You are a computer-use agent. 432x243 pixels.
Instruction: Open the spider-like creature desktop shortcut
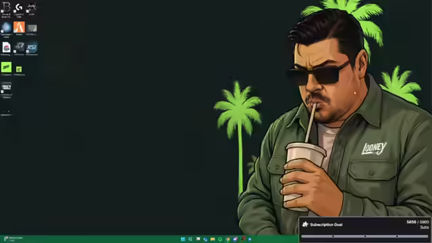point(32,7)
